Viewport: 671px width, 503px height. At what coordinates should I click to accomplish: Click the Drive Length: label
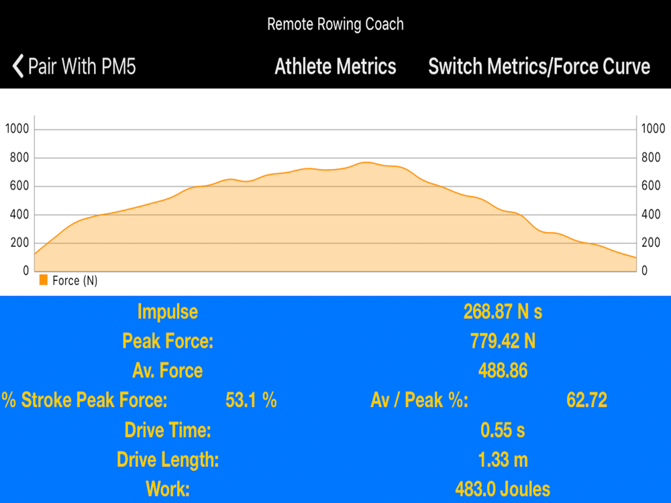pyautogui.click(x=168, y=460)
